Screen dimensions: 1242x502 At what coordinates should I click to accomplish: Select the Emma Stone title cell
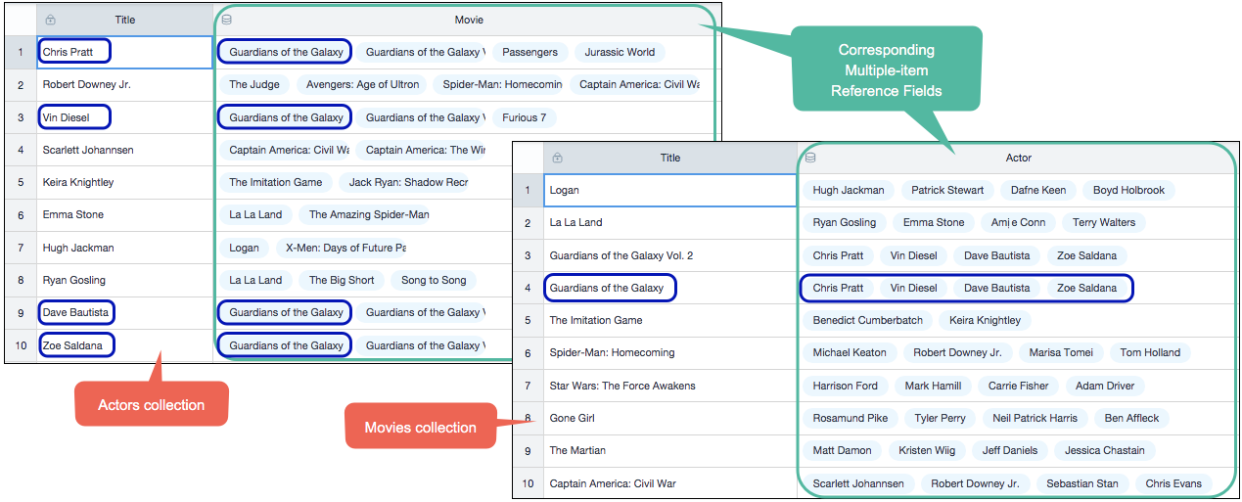(125, 214)
